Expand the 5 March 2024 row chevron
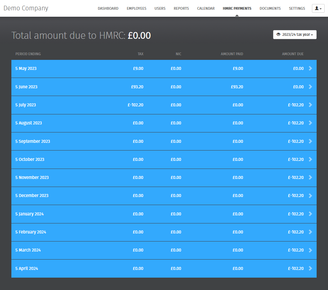Screen dimensions: 328x290 point(311,250)
